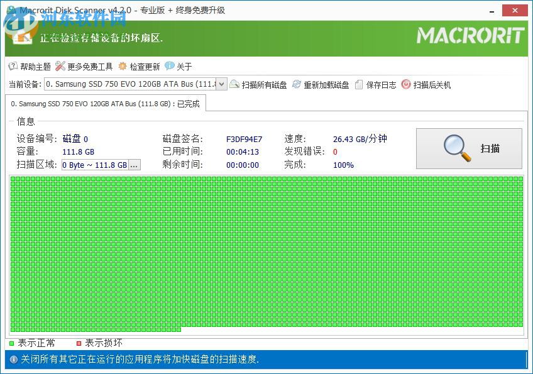Image resolution: width=533 pixels, height=374 pixels.
Task: Open the 扫描区域 range selector with ... button
Action: click(x=135, y=165)
